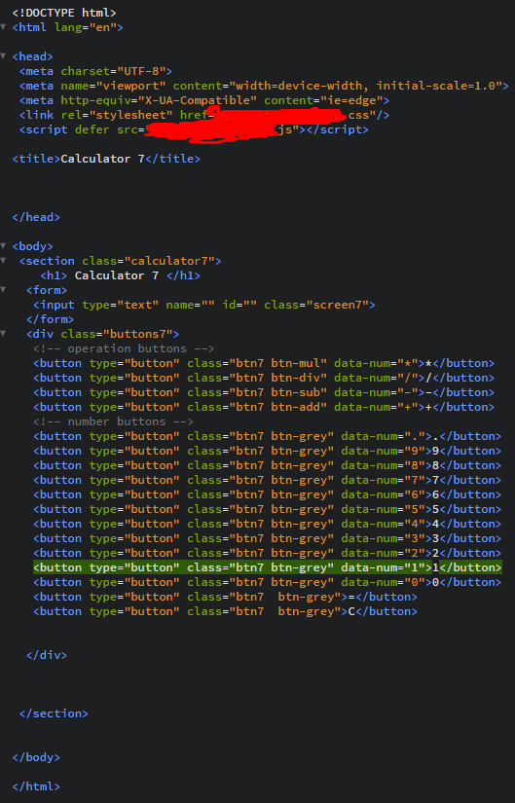Select the input class="screen7" line
This screenshot has width=515, height=803.
[x=204, y=305]
